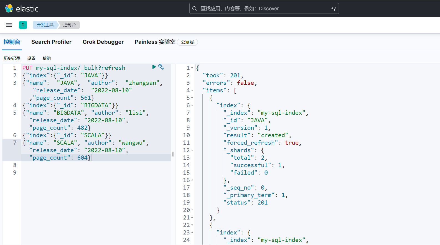Fold the second item object at line 22
This screenshot has height=245, width=440.
point(192,225)
